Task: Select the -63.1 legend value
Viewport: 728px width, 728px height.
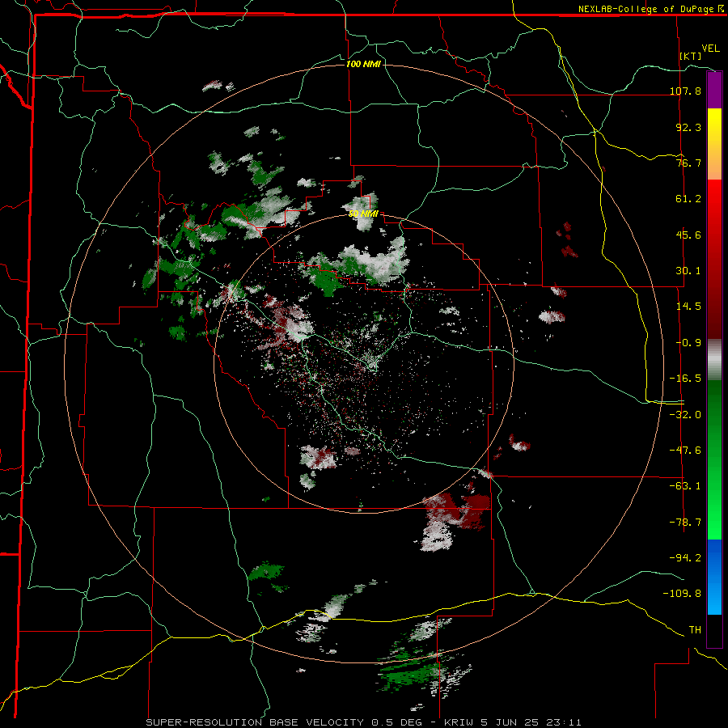Action: click(x=685, y=486)
